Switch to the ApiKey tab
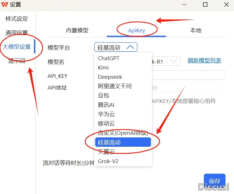The width and height of the screenshot is (234, 194). (x=136, y=30)
